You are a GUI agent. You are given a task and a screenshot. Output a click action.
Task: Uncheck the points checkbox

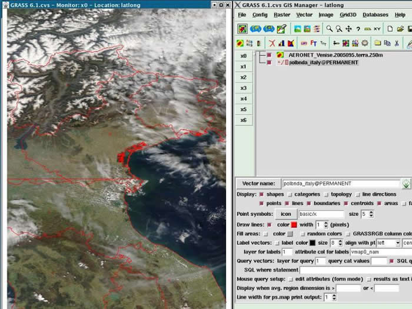coord(261,204)
